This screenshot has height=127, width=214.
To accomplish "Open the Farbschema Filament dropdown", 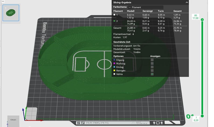I will click(146, 7).
